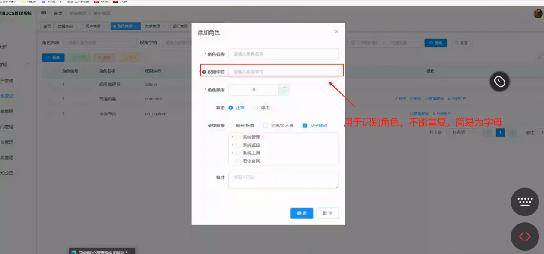This screenshot has width=544, height=254.
Task: Click the 权限字符 input in dialog
Action: click(284, 72)
